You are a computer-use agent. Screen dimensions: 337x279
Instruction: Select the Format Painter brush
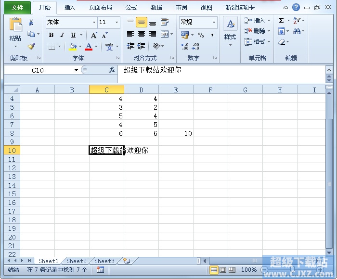[32, 46]
